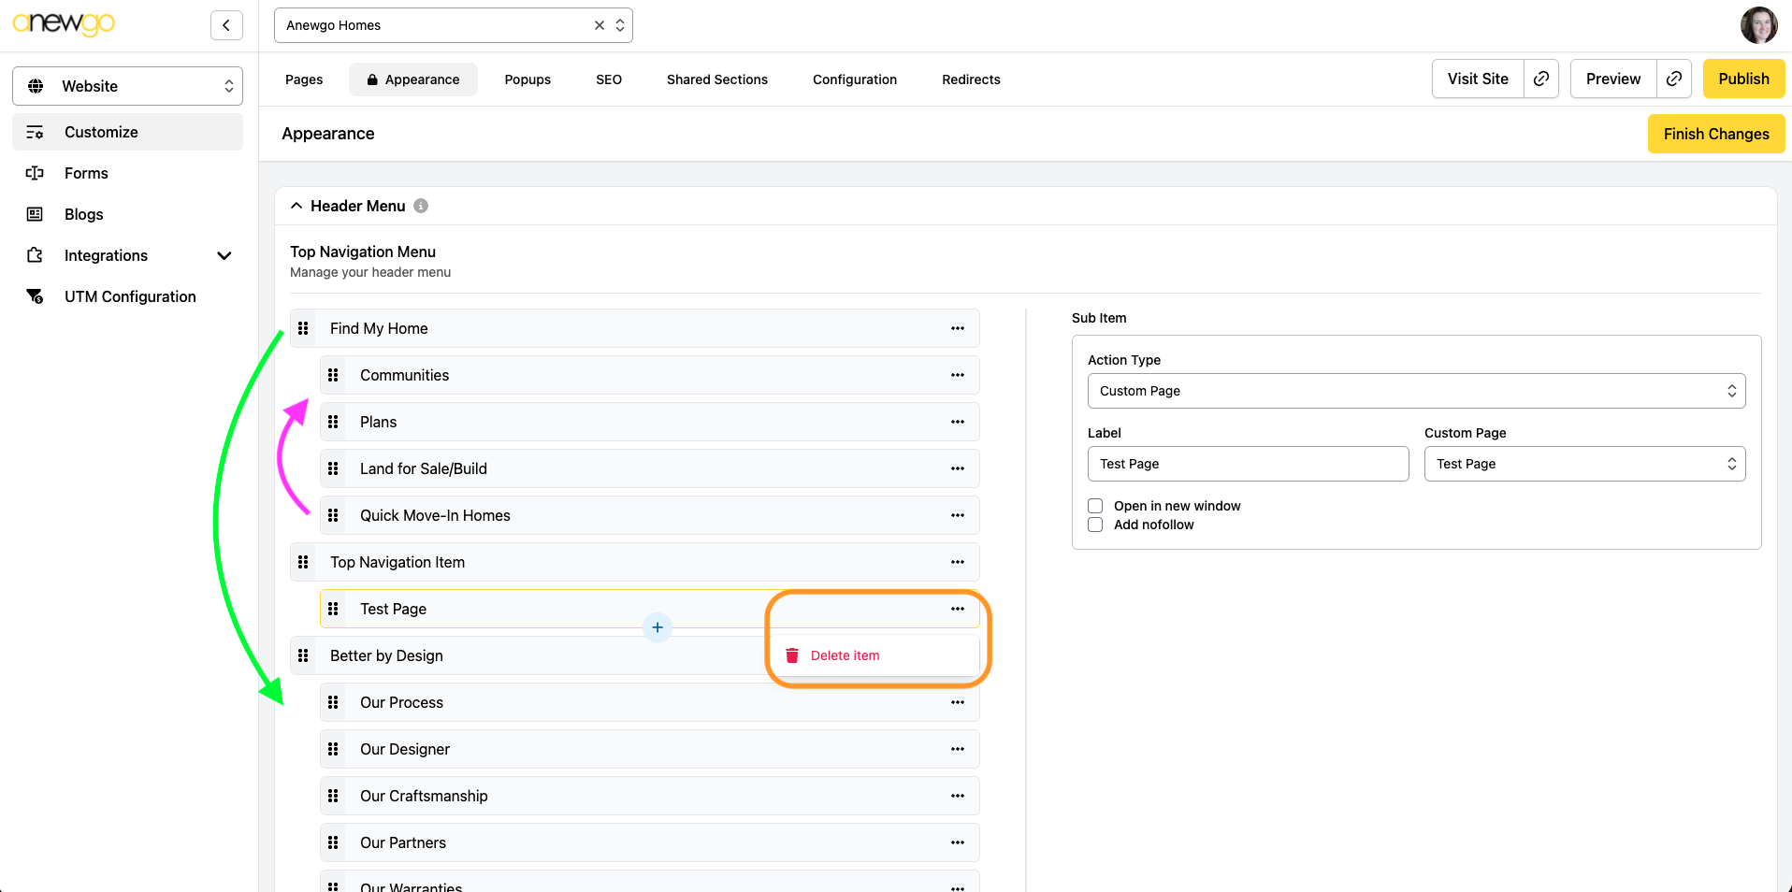Open the user profile avatar
Viewport: 1792px width, 892px height.
(1758, 25)
